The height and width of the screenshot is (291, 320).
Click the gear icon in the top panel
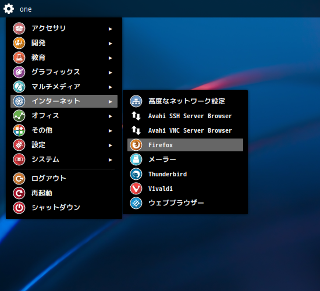tap(9, 9)
